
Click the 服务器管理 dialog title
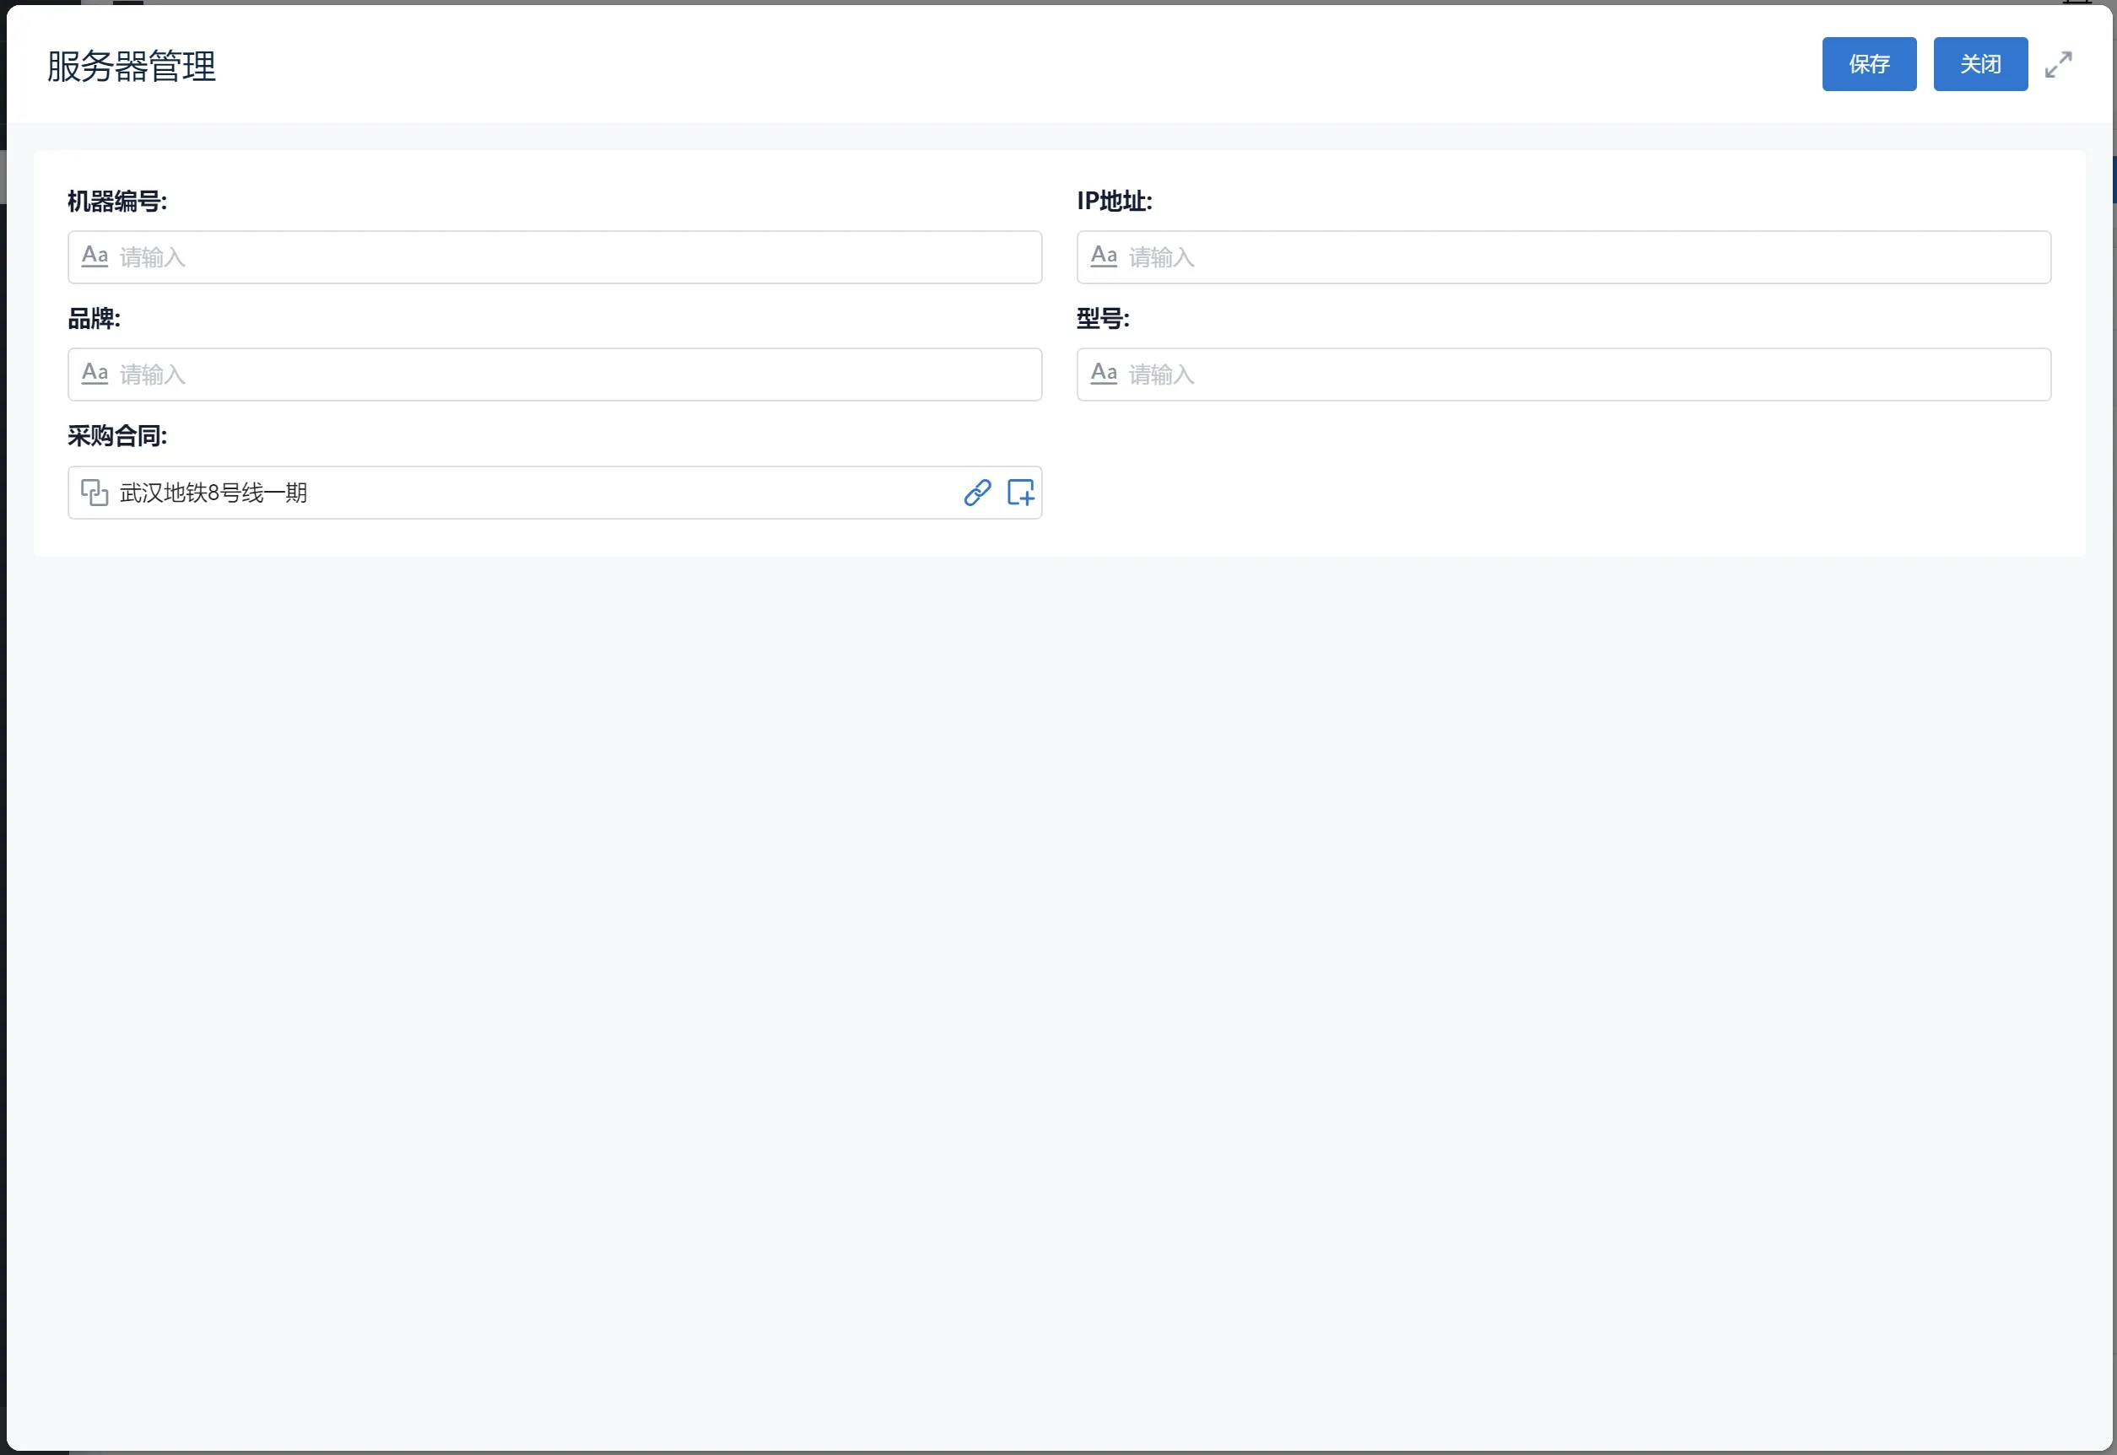(x=132, y=66)
